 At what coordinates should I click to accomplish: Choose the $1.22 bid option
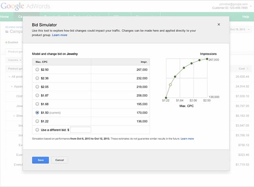coord(37,121)
